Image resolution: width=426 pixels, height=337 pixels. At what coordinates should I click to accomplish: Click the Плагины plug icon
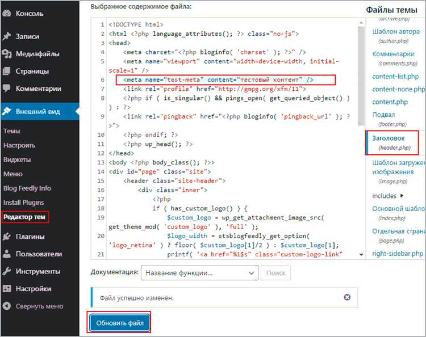(6, 237)
